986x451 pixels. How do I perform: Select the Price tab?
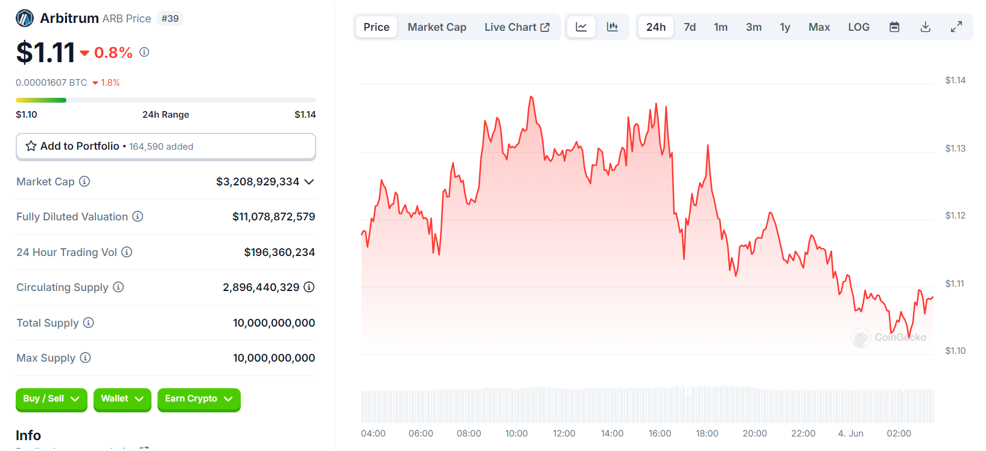pyautogui.click(x=377, y=27)
